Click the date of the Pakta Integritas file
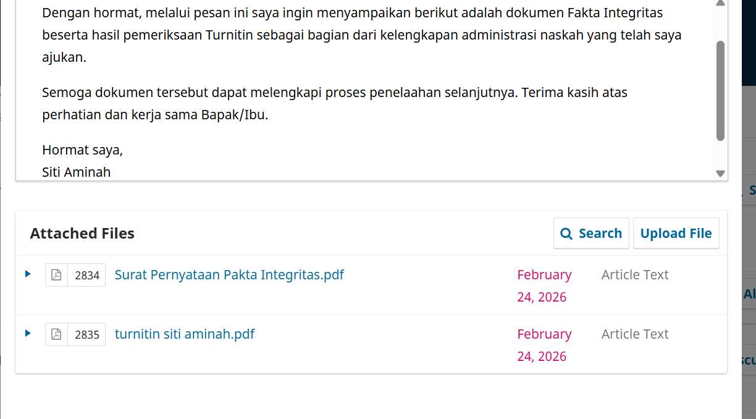Screen dimensions: 756x419 544,286
